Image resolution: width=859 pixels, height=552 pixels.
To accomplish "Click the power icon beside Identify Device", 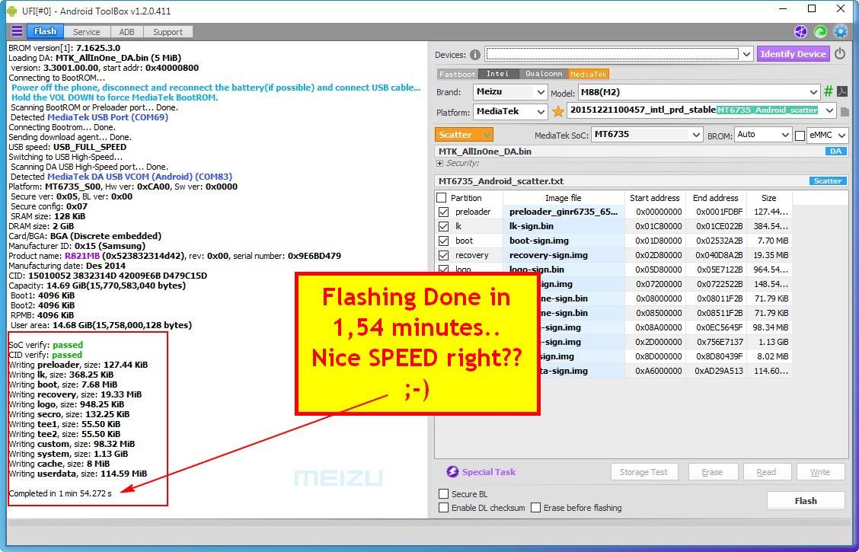I will pos(840,54).
